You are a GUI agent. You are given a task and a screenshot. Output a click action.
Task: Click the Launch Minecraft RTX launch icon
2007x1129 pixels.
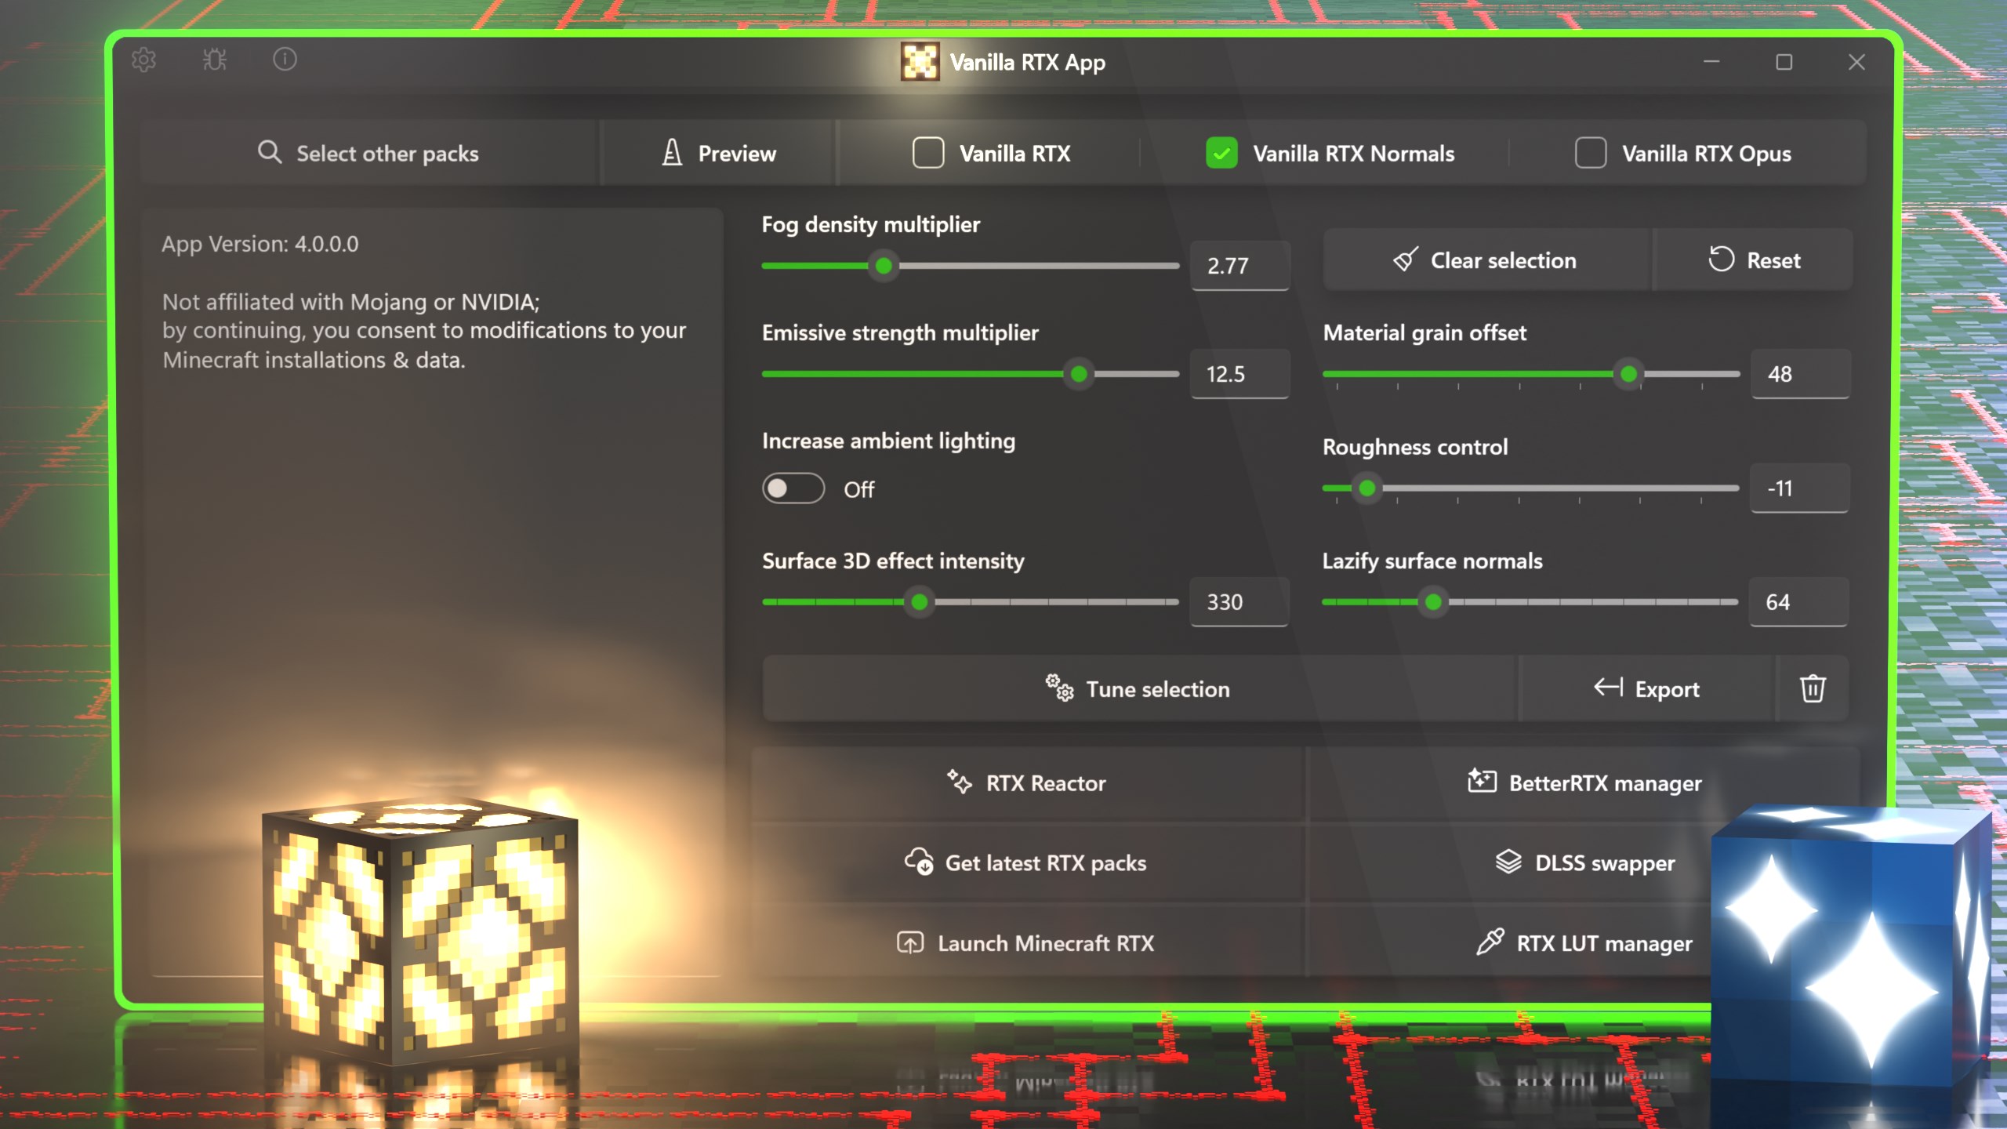(x=910, y=942)
